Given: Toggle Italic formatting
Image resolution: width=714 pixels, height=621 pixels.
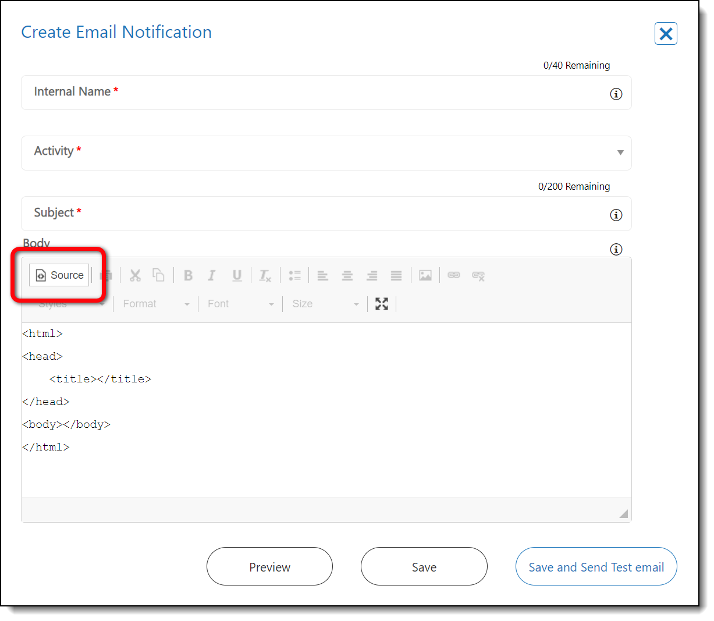Looking at the screenshot, I should (212, 275).
